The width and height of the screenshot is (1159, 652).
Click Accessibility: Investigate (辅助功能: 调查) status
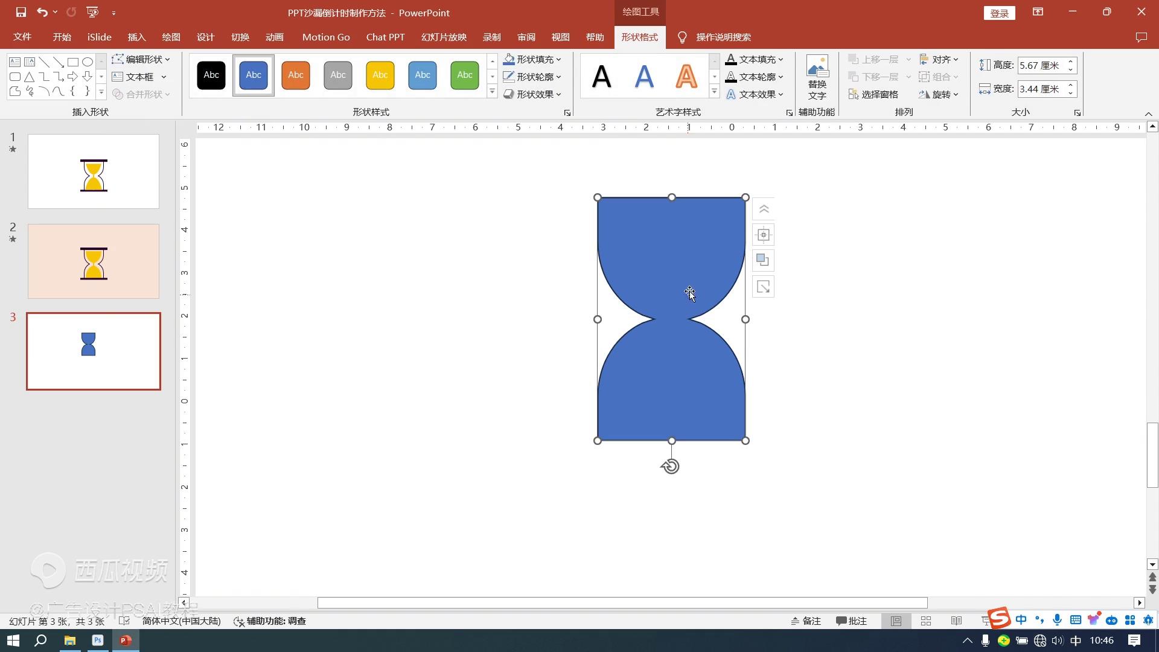270,621
